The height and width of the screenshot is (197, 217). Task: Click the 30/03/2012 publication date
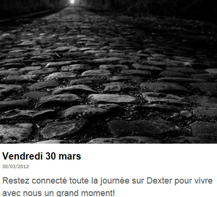[x=15, y=167]
